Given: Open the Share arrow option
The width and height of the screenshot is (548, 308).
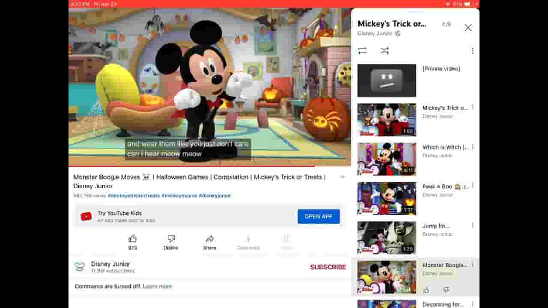Looking at the screenshot, I should pyautogui.click(x=210, y=239).
